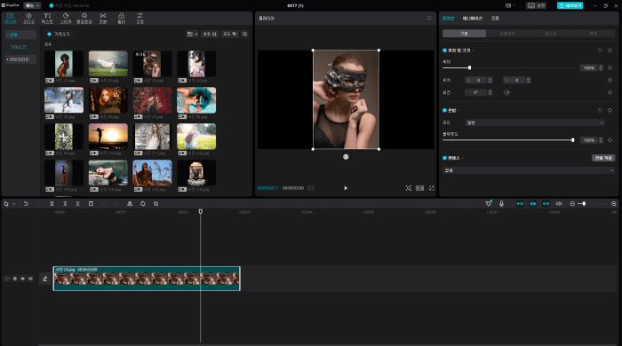
Task: Select the Mask sub-tab
Action: coord(550,34)
